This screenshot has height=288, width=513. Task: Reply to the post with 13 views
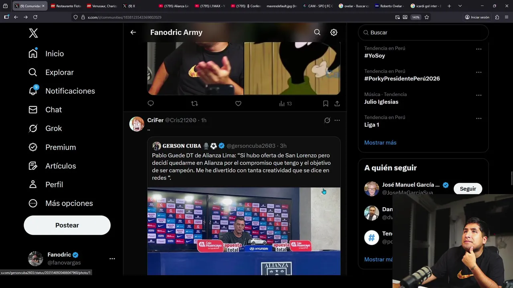point(151,104)
